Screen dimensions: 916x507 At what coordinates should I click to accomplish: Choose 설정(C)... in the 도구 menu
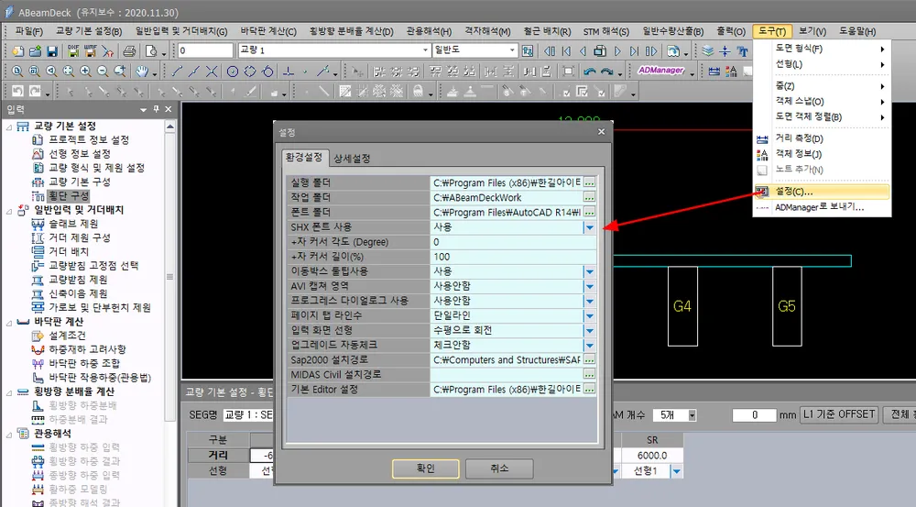(x=822, y=192)
